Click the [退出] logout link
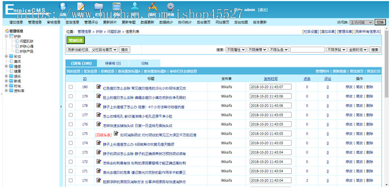The height and width of the screenshot is (188, 390). pyautogui.click(x=263, y=10)
